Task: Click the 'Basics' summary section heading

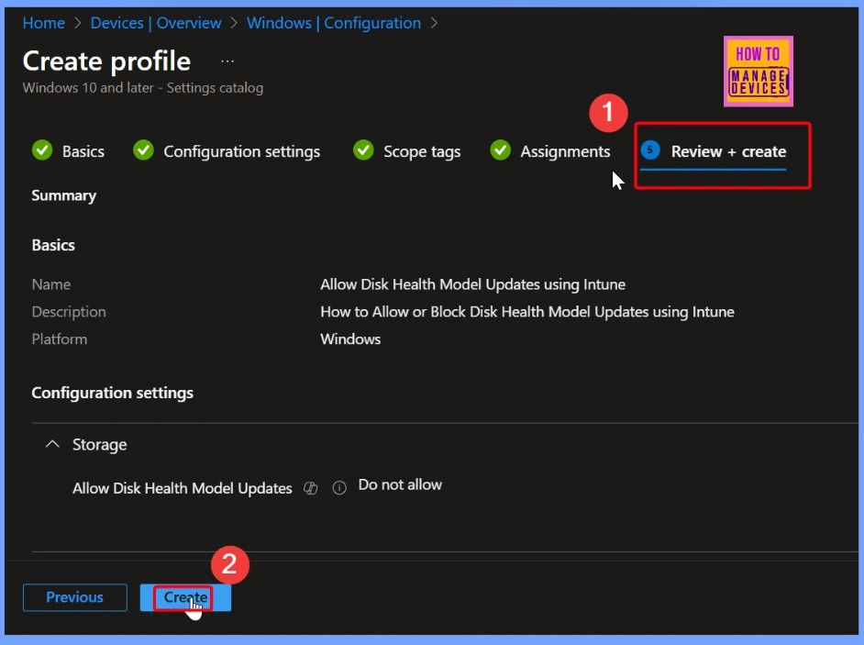Action: pyautogui.click(x=53, y=245)
